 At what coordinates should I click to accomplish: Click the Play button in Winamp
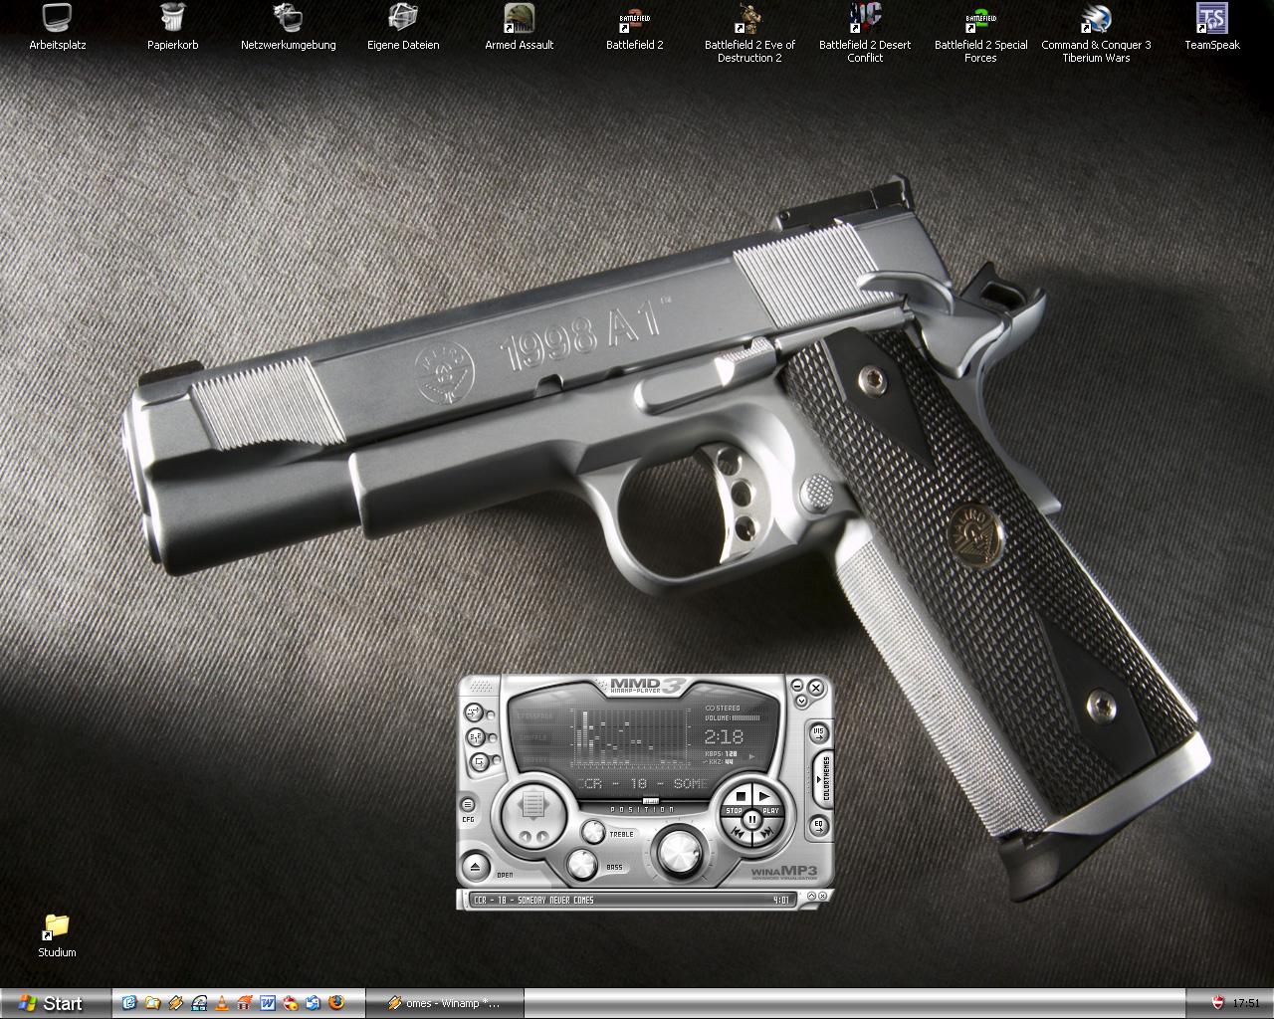point(765,797)
